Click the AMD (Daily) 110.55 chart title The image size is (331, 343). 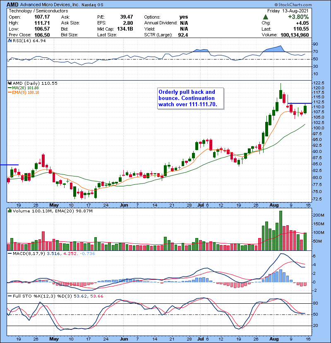coord(35,83)
